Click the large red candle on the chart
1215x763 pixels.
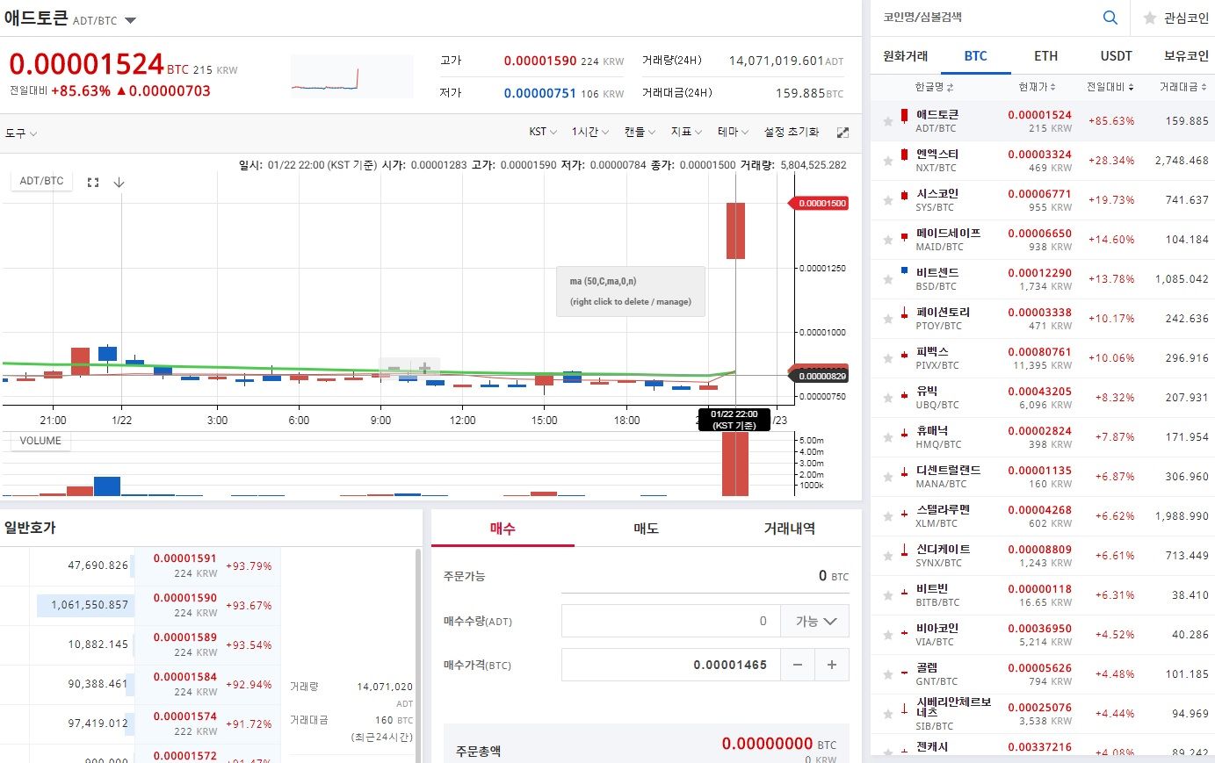click(x=735, y=231)
